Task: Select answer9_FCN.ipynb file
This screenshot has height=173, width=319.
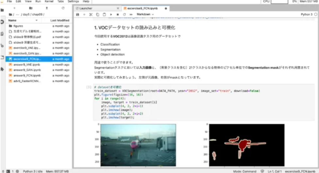Action: point(39,75)
